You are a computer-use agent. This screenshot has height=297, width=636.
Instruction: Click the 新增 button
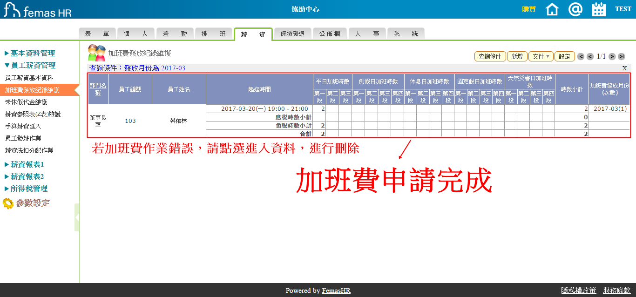[517, 56]
